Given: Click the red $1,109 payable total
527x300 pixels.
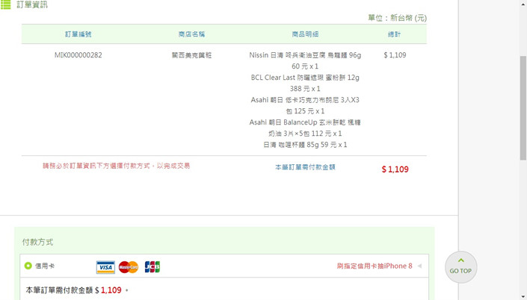Looking at the screenshot, I should pyautogui.click(x=395, y=169).
